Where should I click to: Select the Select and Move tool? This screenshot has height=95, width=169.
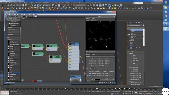35,5
